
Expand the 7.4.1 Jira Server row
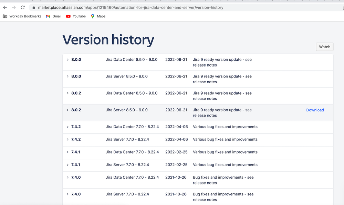(67, 165)
